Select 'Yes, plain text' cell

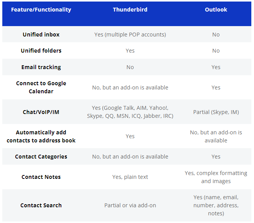[130, 177]
